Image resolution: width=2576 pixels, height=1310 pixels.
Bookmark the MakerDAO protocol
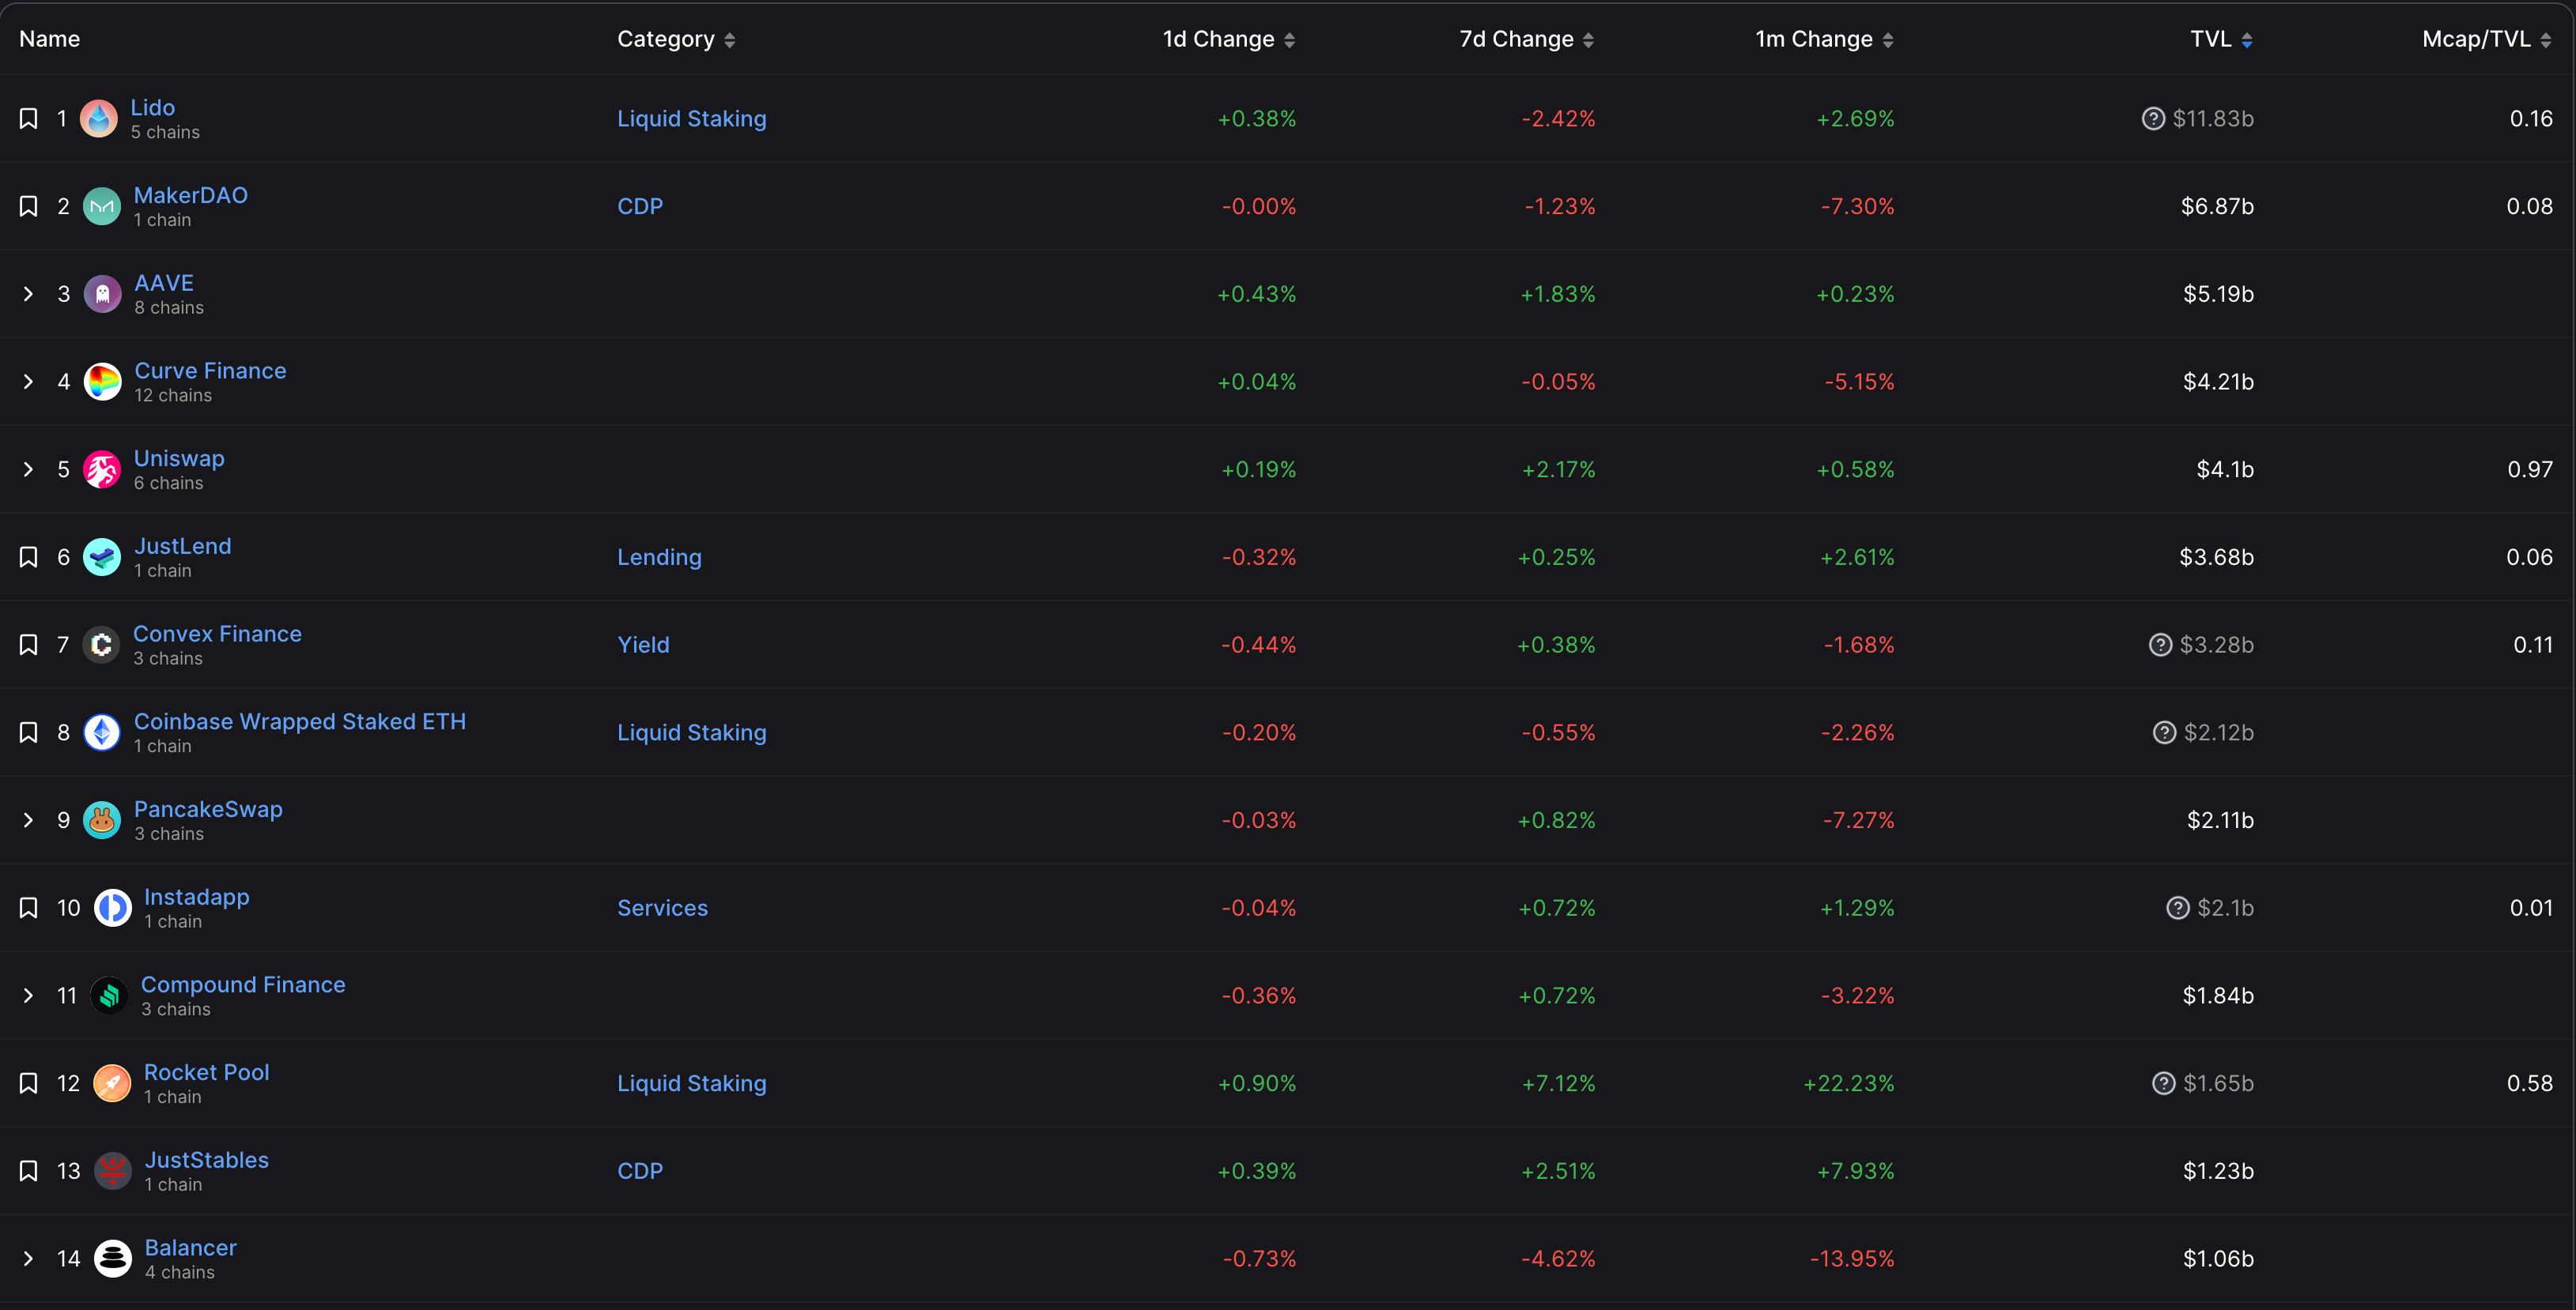29,207
